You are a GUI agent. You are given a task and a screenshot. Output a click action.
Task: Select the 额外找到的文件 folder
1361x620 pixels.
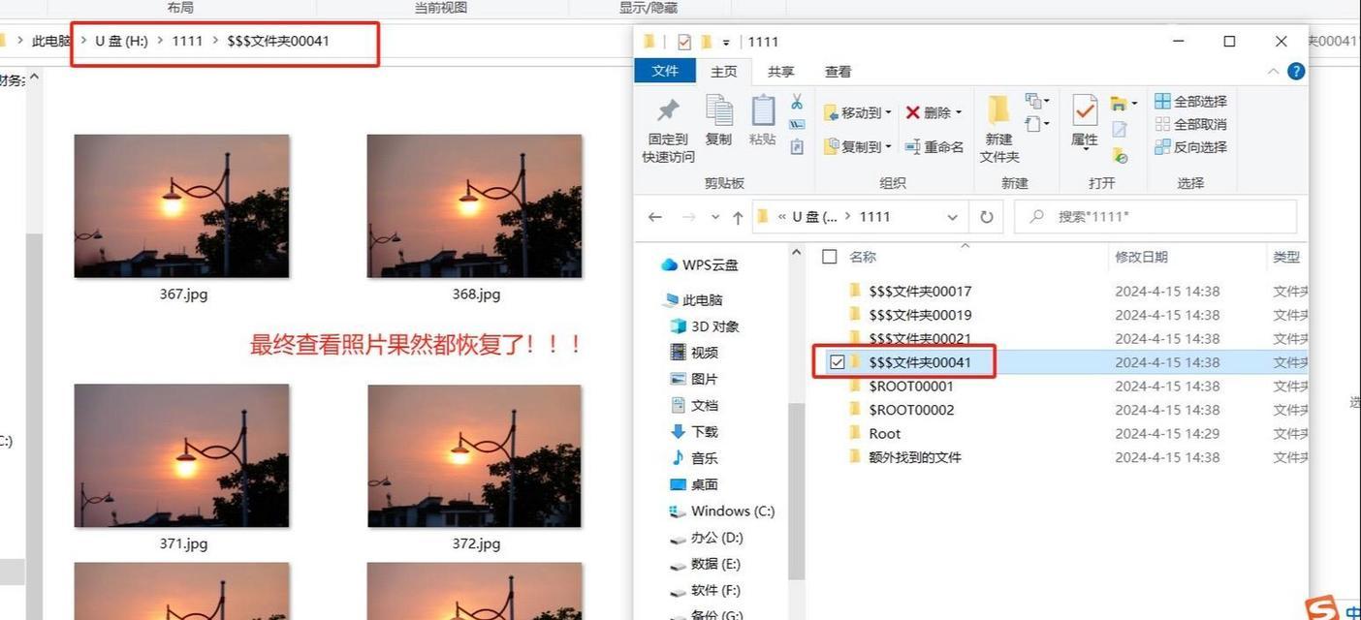coord(914,457)
